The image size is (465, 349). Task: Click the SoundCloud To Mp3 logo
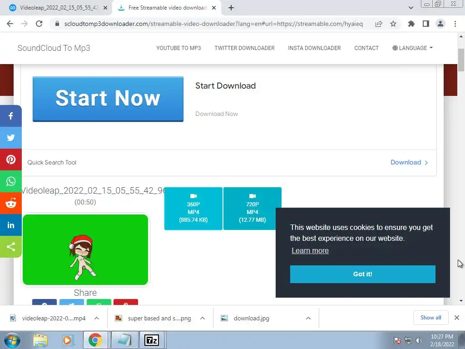54,48
